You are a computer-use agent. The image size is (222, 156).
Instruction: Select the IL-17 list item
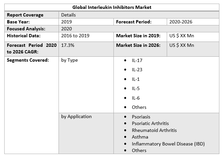pyautogui.click(x=137, y=60)
